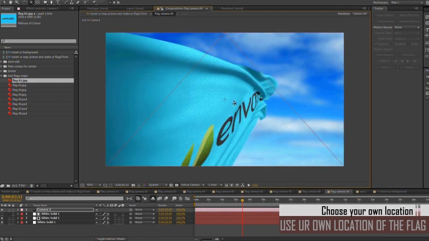
Task: Hide the Camera 2 layer
Action: [x=2, y=210]
